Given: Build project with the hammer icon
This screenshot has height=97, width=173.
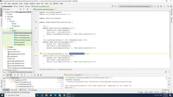Looking at the screenshot, I should (x=116, y=6).
